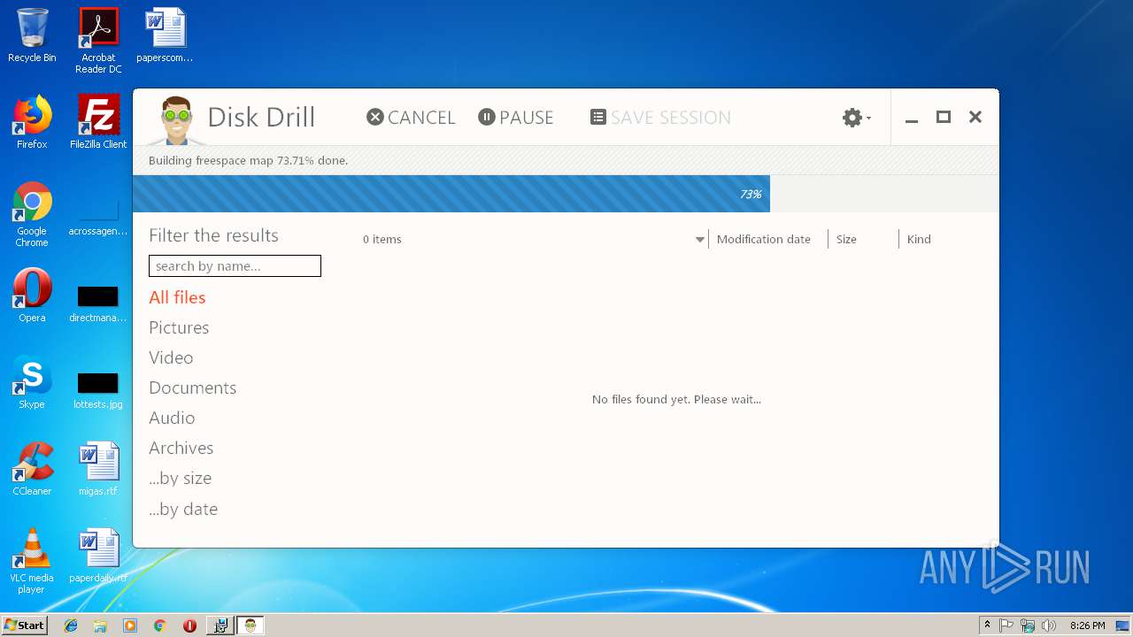
Task: Click the 0 items count label
Action: click(382, 239)
